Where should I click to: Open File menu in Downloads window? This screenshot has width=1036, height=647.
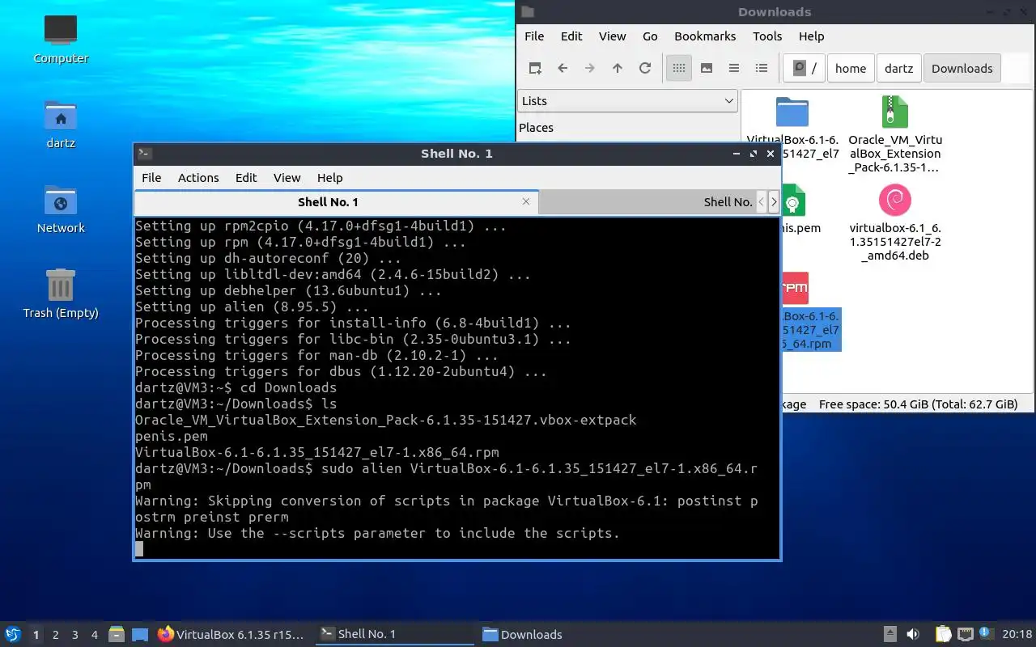click(534, 36)
